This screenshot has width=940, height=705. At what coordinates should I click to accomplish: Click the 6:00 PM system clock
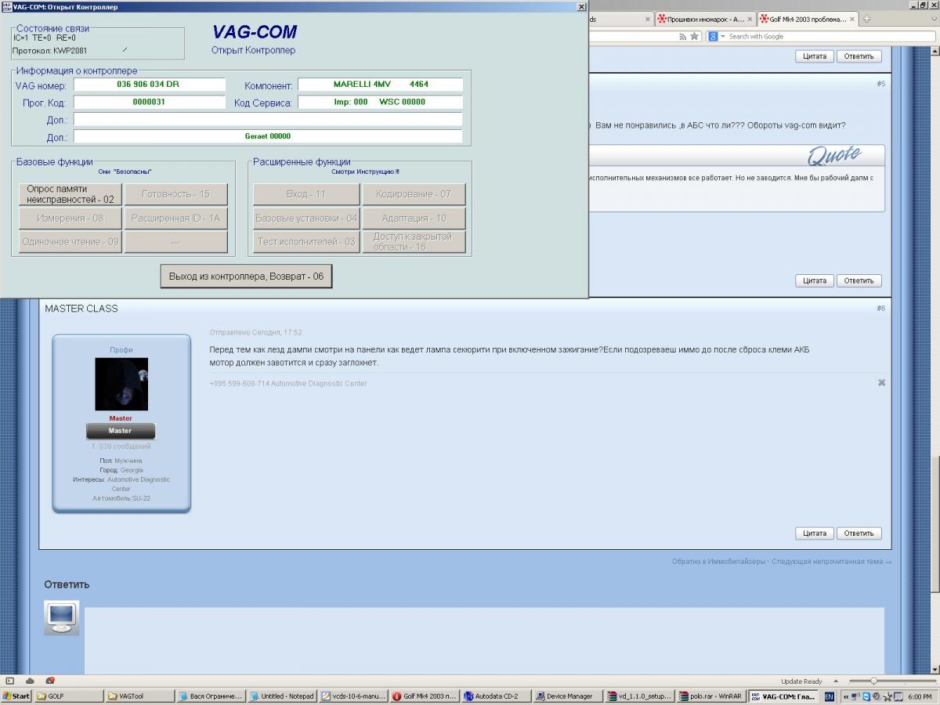[920, 696]
